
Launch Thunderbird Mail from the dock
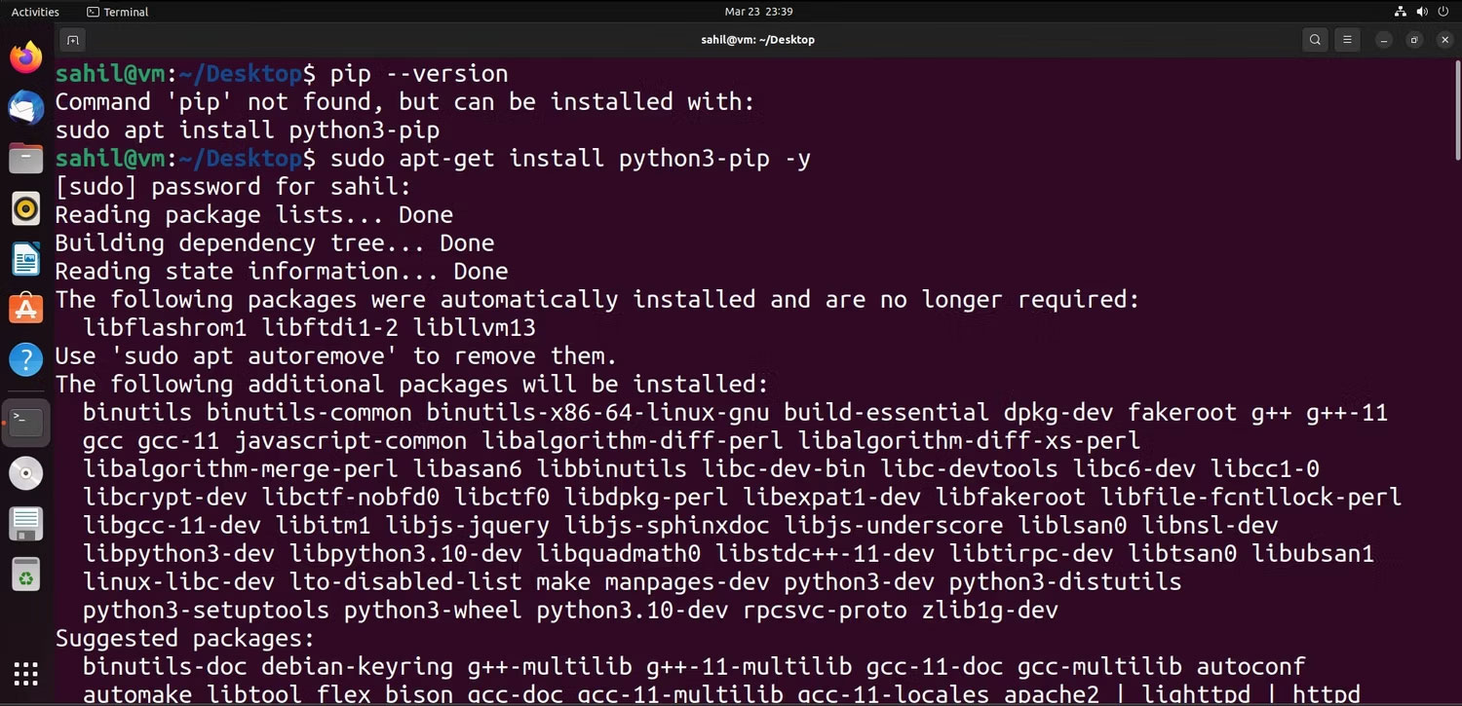coord(26,107)
